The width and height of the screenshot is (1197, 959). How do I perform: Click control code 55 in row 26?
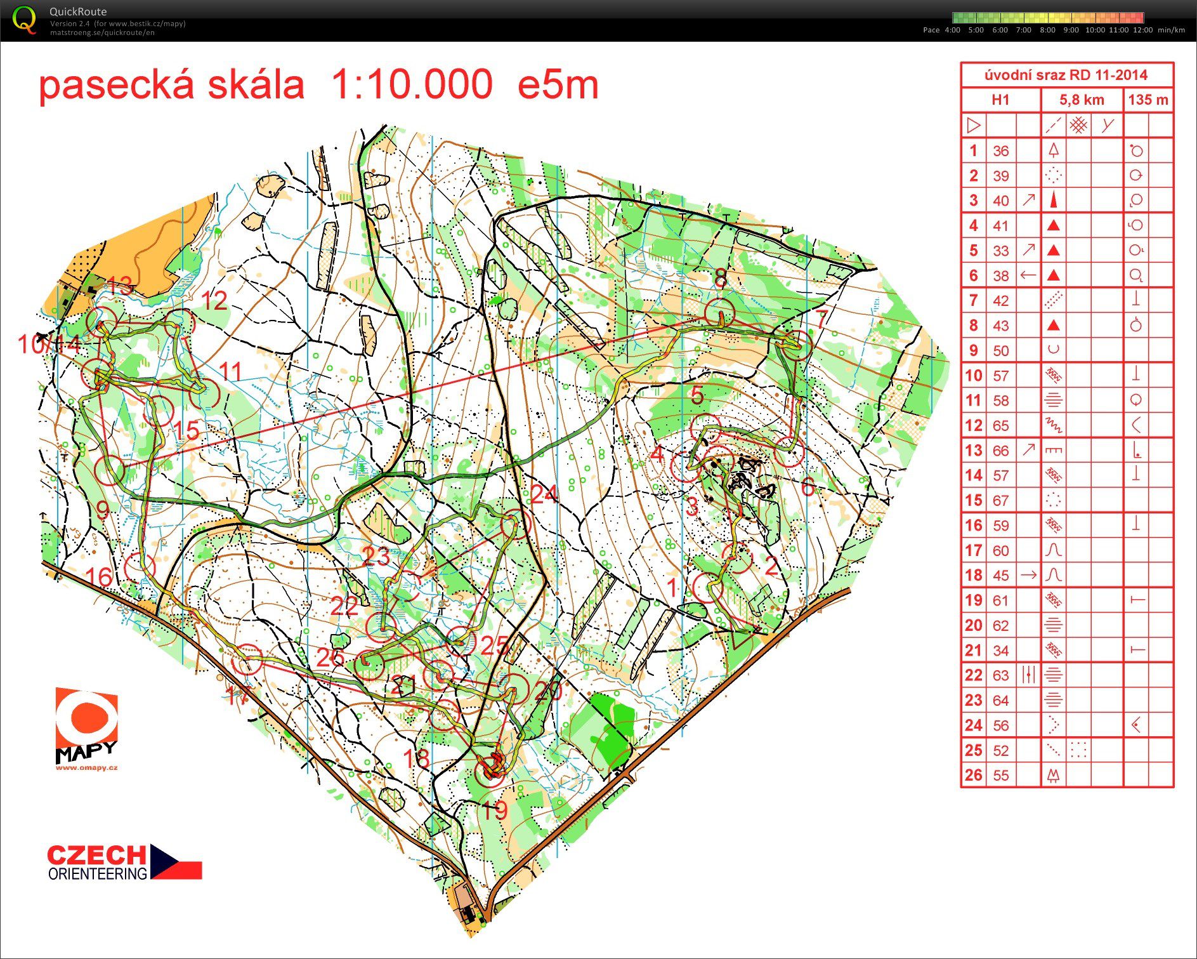click(1001, 775)
